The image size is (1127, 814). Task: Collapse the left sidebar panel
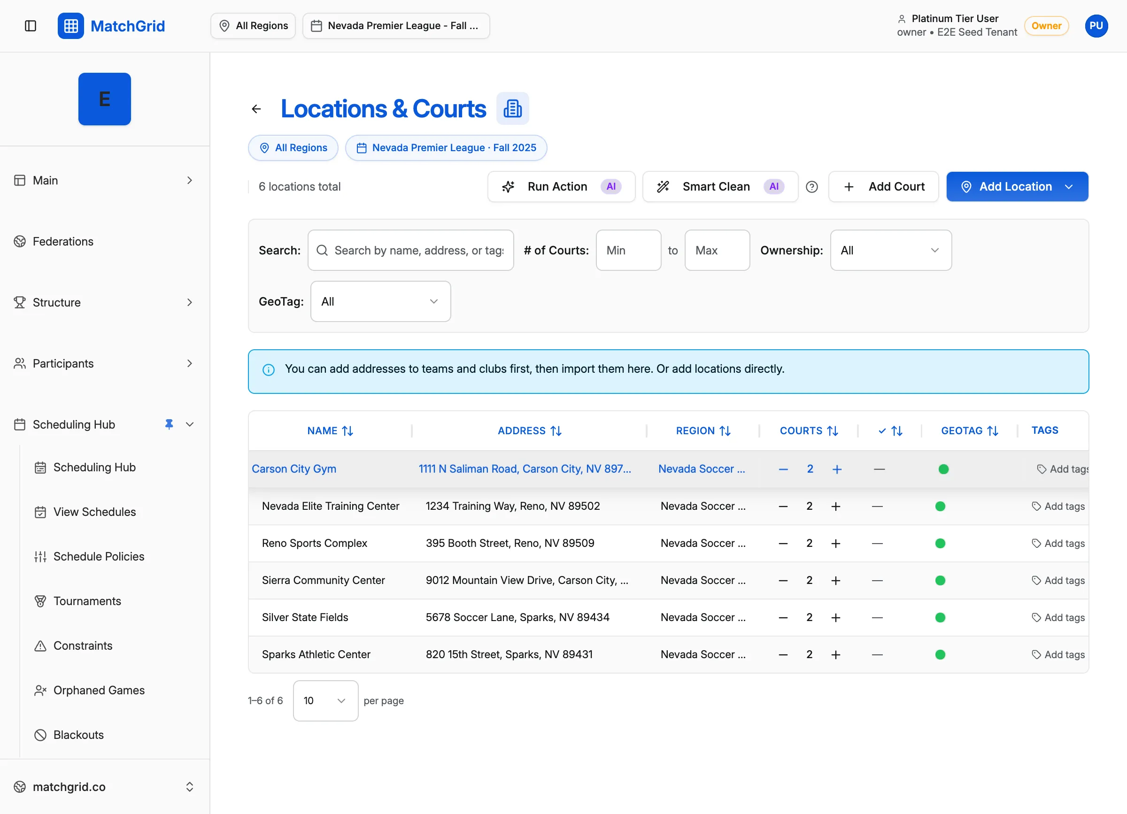(x=31, y=26)
